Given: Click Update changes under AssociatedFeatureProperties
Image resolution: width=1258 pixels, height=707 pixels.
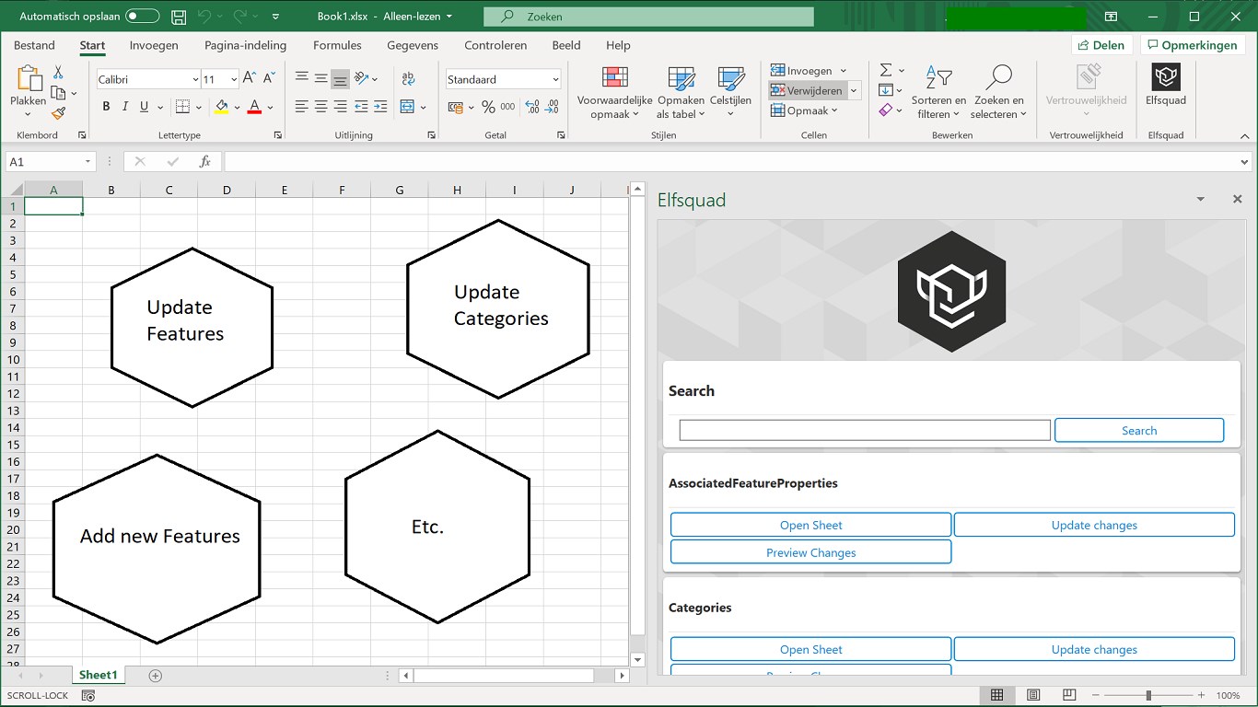Looking at the screenshot, I should pos(1094,525).
